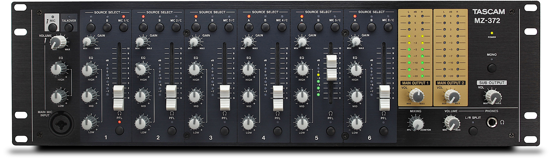Select source B on channel 3
The width and height of the screenshot is (552, 166).
(212, 28)
